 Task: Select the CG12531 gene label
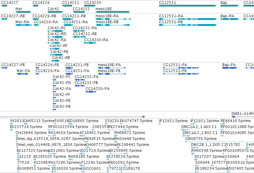167,3
